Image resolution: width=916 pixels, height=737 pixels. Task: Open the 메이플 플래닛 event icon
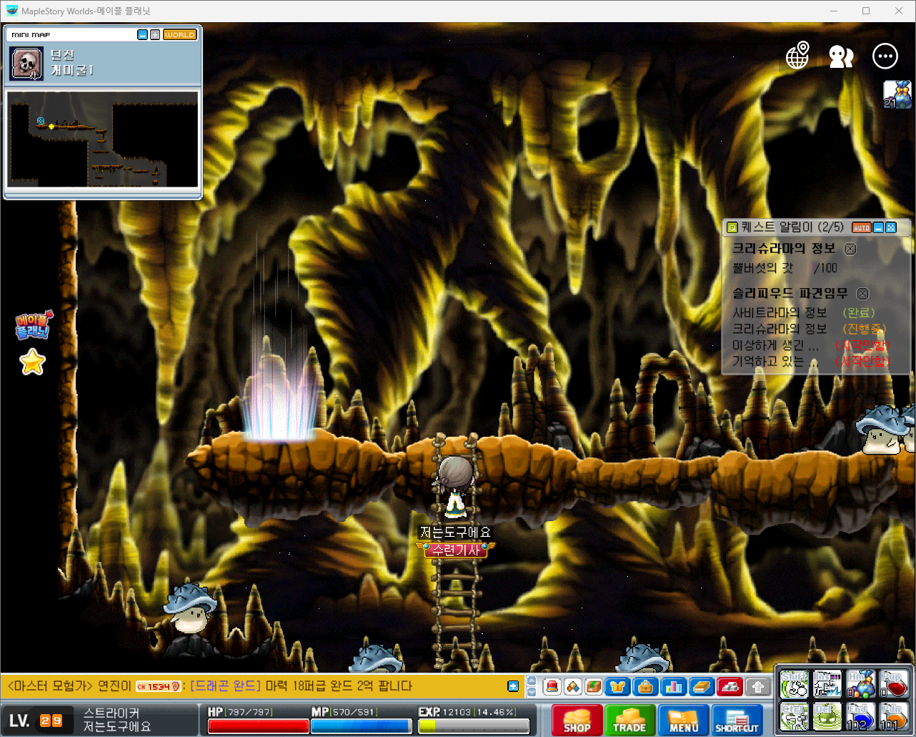34,325
